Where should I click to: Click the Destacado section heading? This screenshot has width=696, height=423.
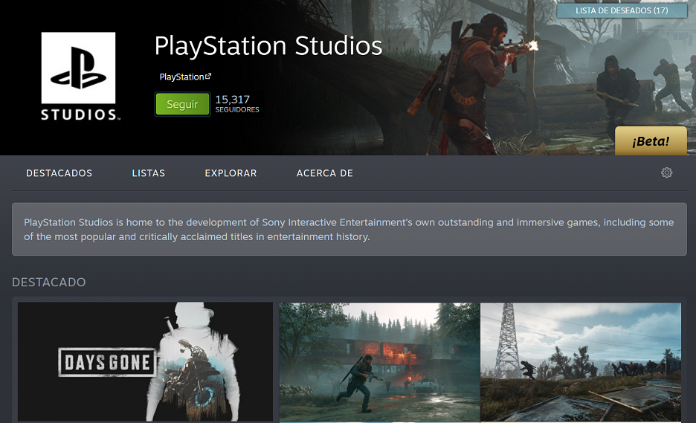49,282
